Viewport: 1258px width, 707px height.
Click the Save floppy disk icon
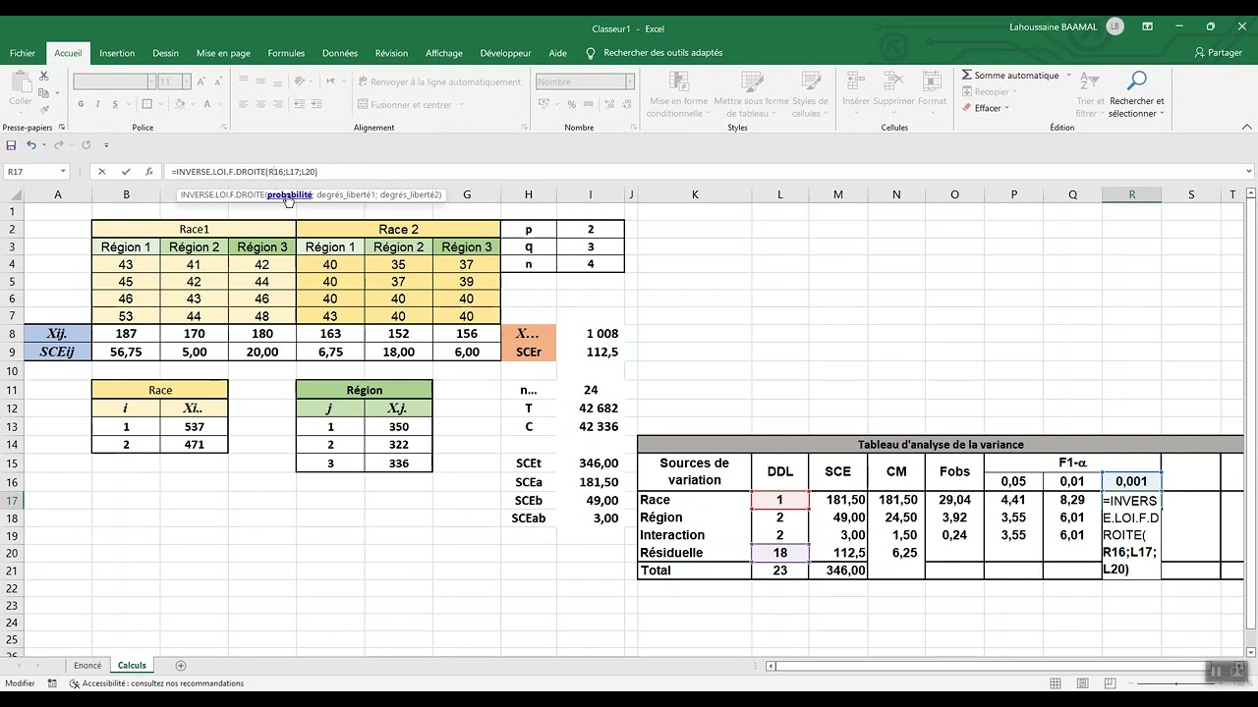coord(11,144)
